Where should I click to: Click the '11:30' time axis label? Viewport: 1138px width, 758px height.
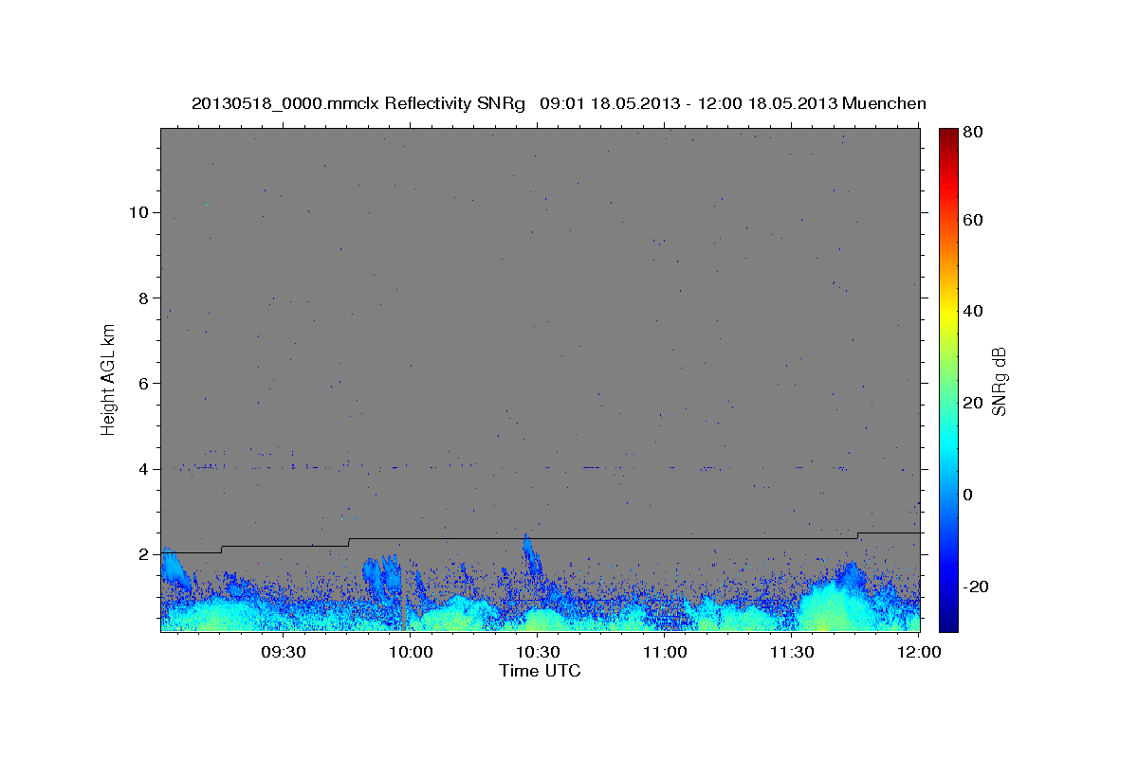coord(792,653)
